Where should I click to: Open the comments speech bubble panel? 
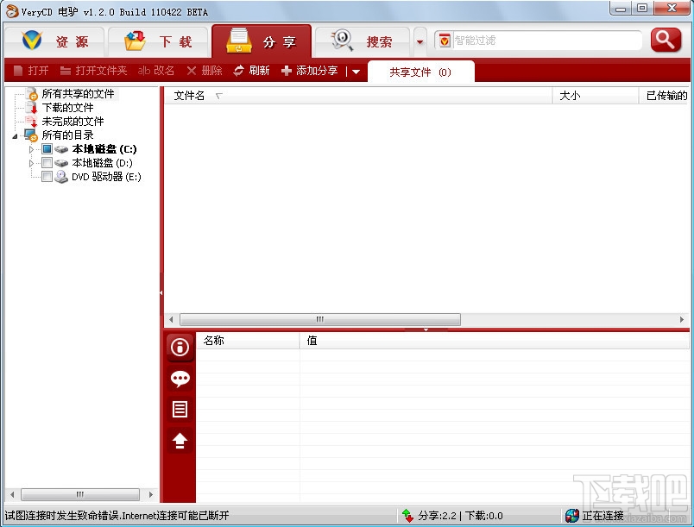tap(179, 378)
